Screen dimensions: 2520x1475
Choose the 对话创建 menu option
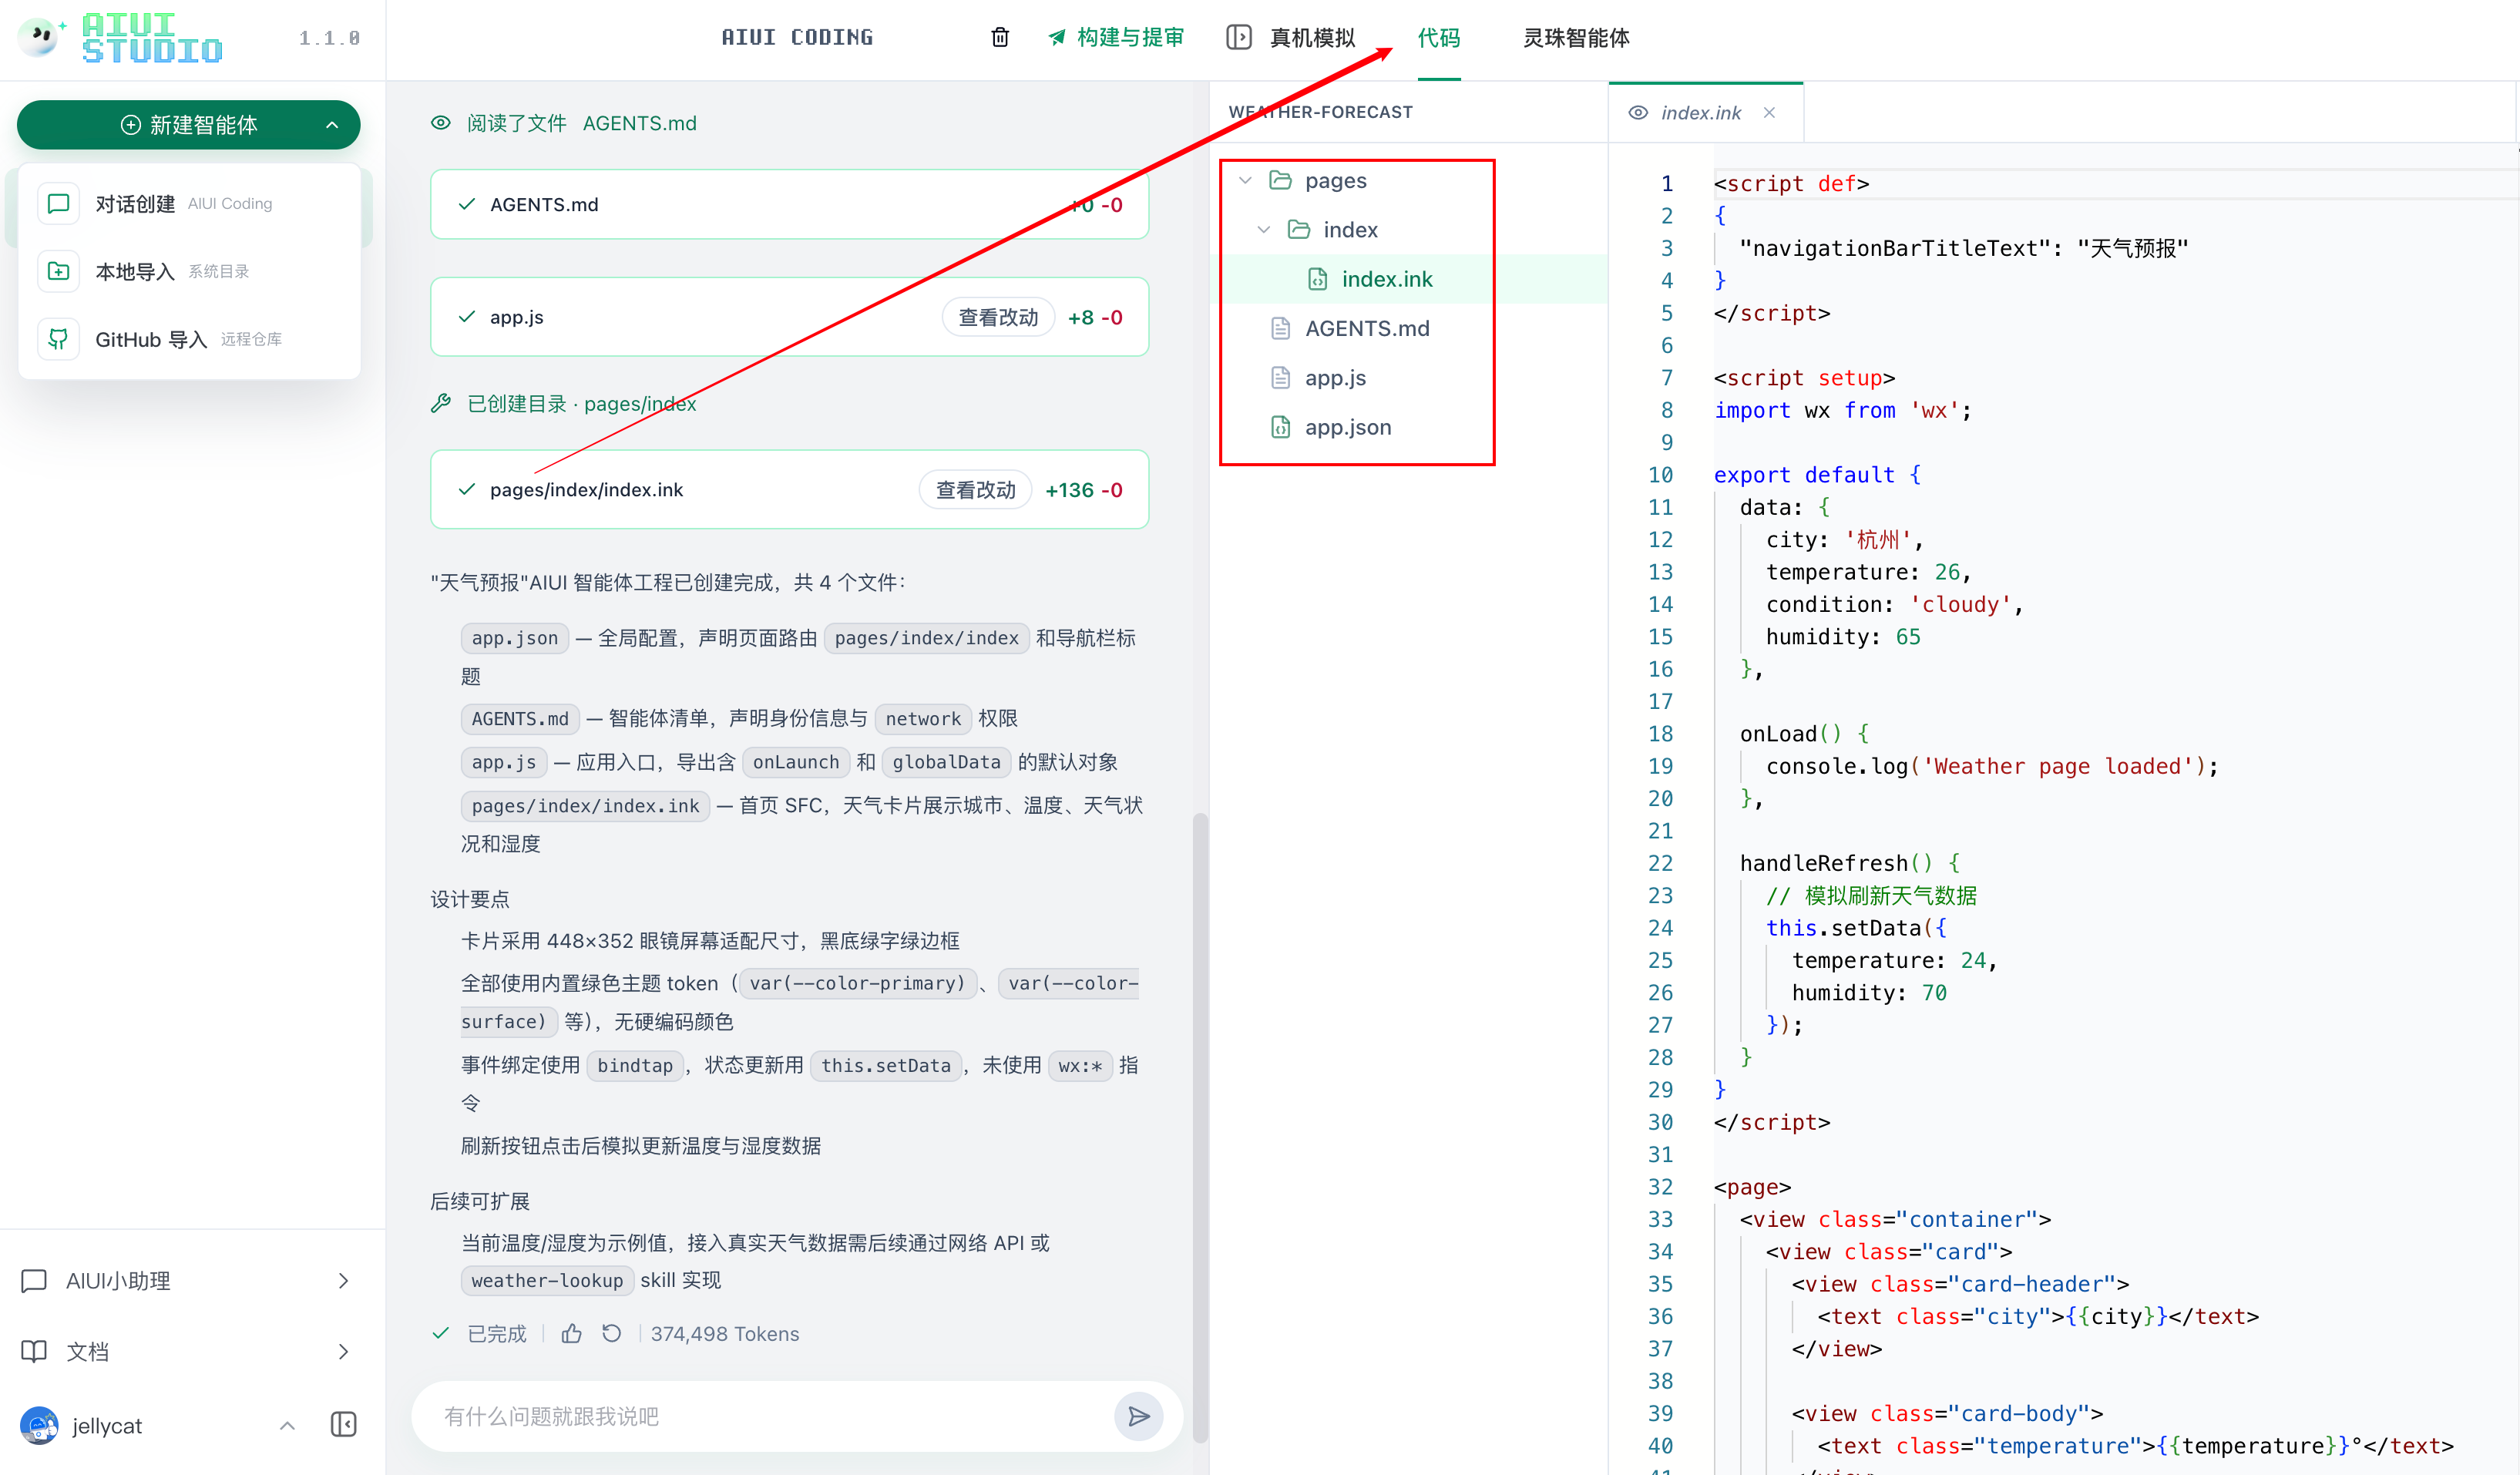pos(189,204)
